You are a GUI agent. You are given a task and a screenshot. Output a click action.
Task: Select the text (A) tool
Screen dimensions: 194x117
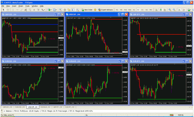click(34, 10)
